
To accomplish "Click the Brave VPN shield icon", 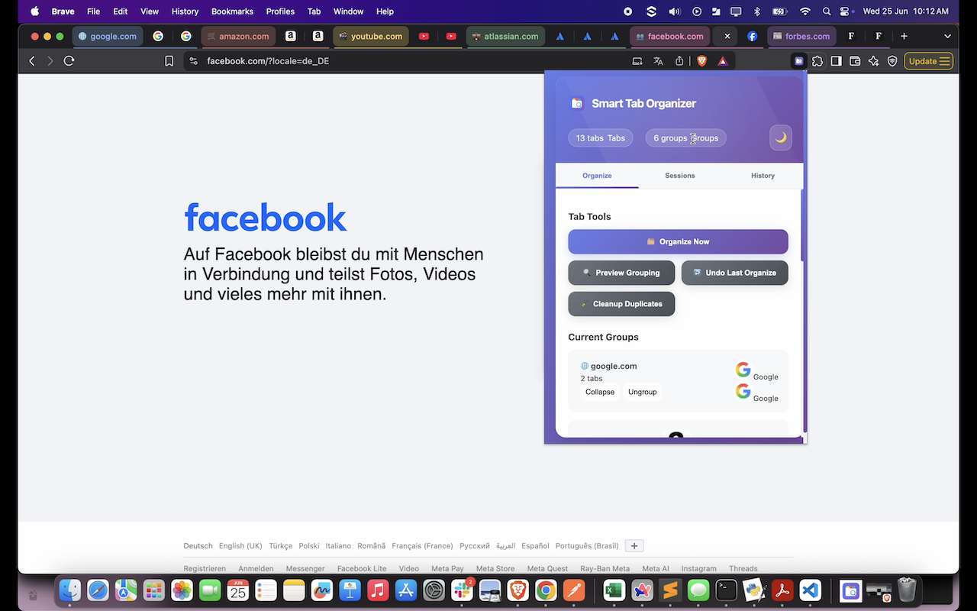I will tap(892, 61).
